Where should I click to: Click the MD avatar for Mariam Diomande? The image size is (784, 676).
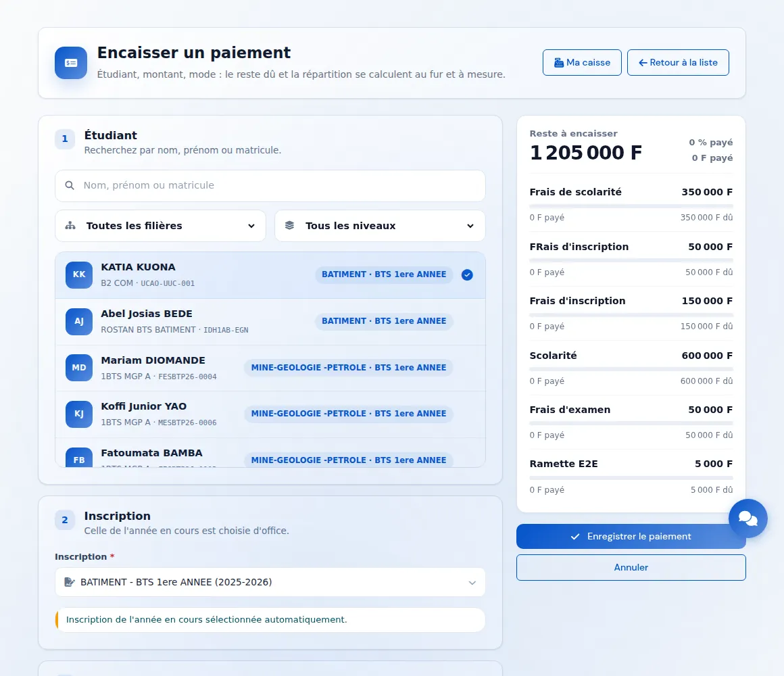[79, 368]
